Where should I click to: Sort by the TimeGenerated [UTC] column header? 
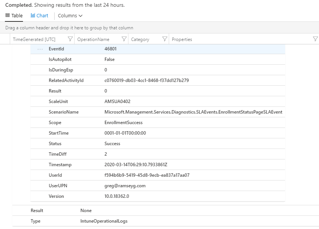[x=34, y=39]
